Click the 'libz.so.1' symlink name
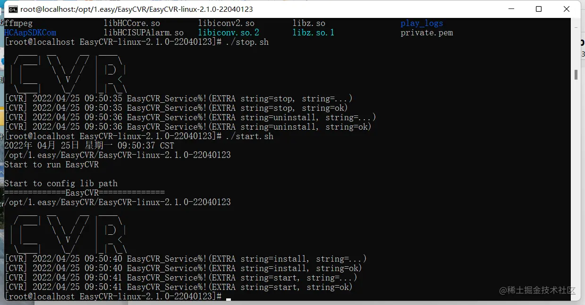This screenshot has height=305, width=585. (314, 33)
